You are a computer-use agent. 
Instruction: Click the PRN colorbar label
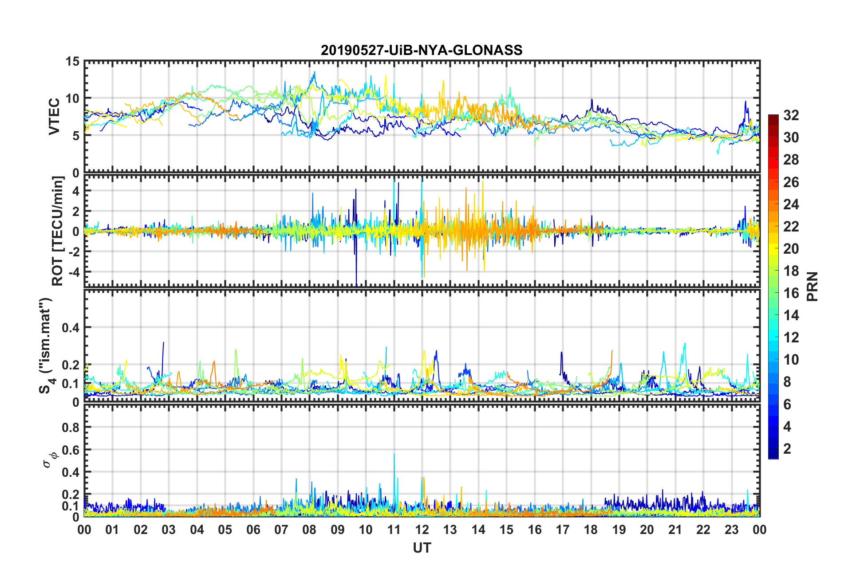[812, 287]
